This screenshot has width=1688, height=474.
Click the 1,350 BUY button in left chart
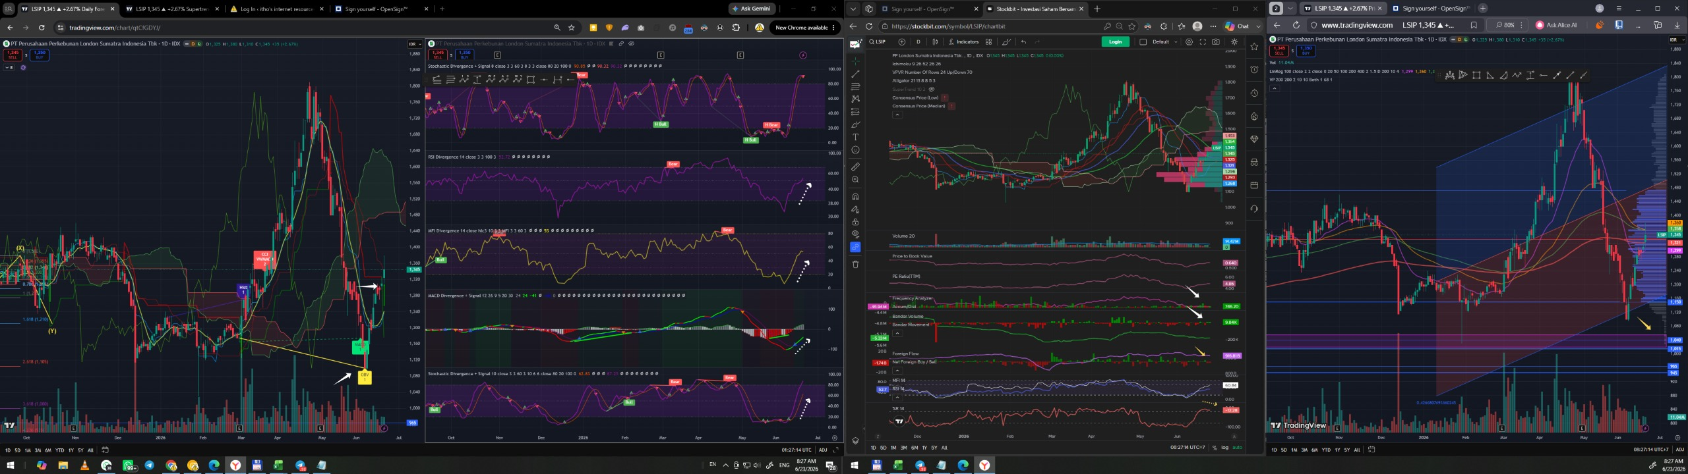[x=40, y=55]
